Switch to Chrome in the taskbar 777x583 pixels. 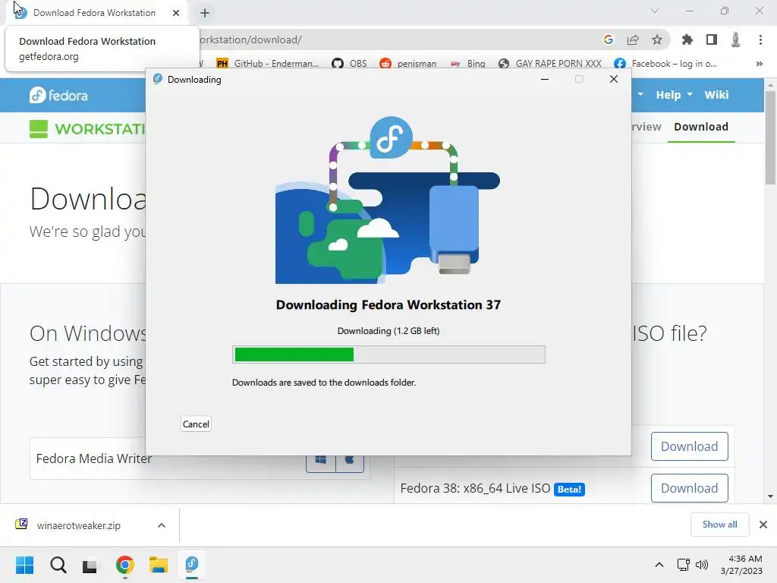(125, 565)
